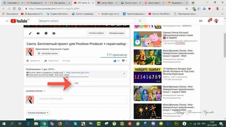Image resolution: width=226 pixels, height=127 pixels.
Task: Launch Firefox from the taskbar
Action: (x=60, y=124)
